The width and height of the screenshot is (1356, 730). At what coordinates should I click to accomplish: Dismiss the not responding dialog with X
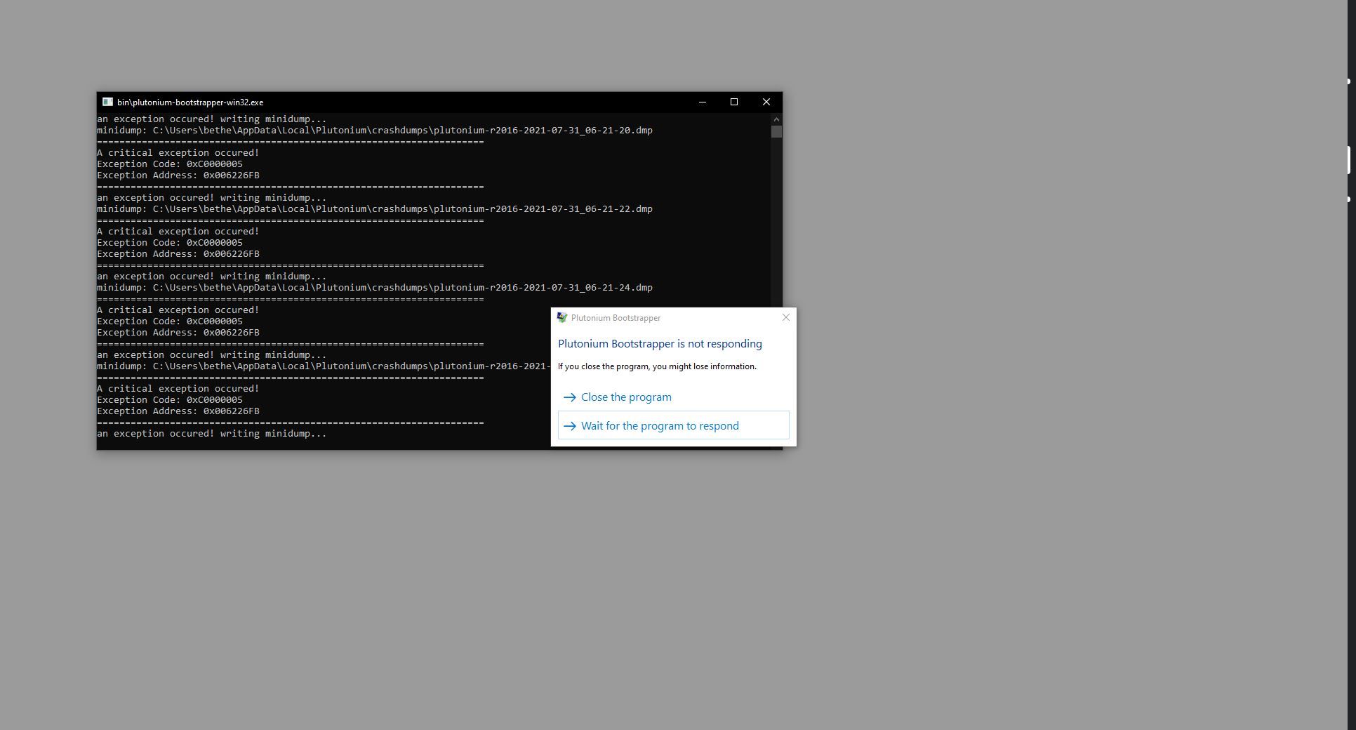click(x=785, y=318)
